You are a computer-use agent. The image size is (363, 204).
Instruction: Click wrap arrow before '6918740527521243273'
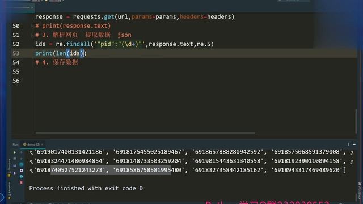click(x=31, y=171)
